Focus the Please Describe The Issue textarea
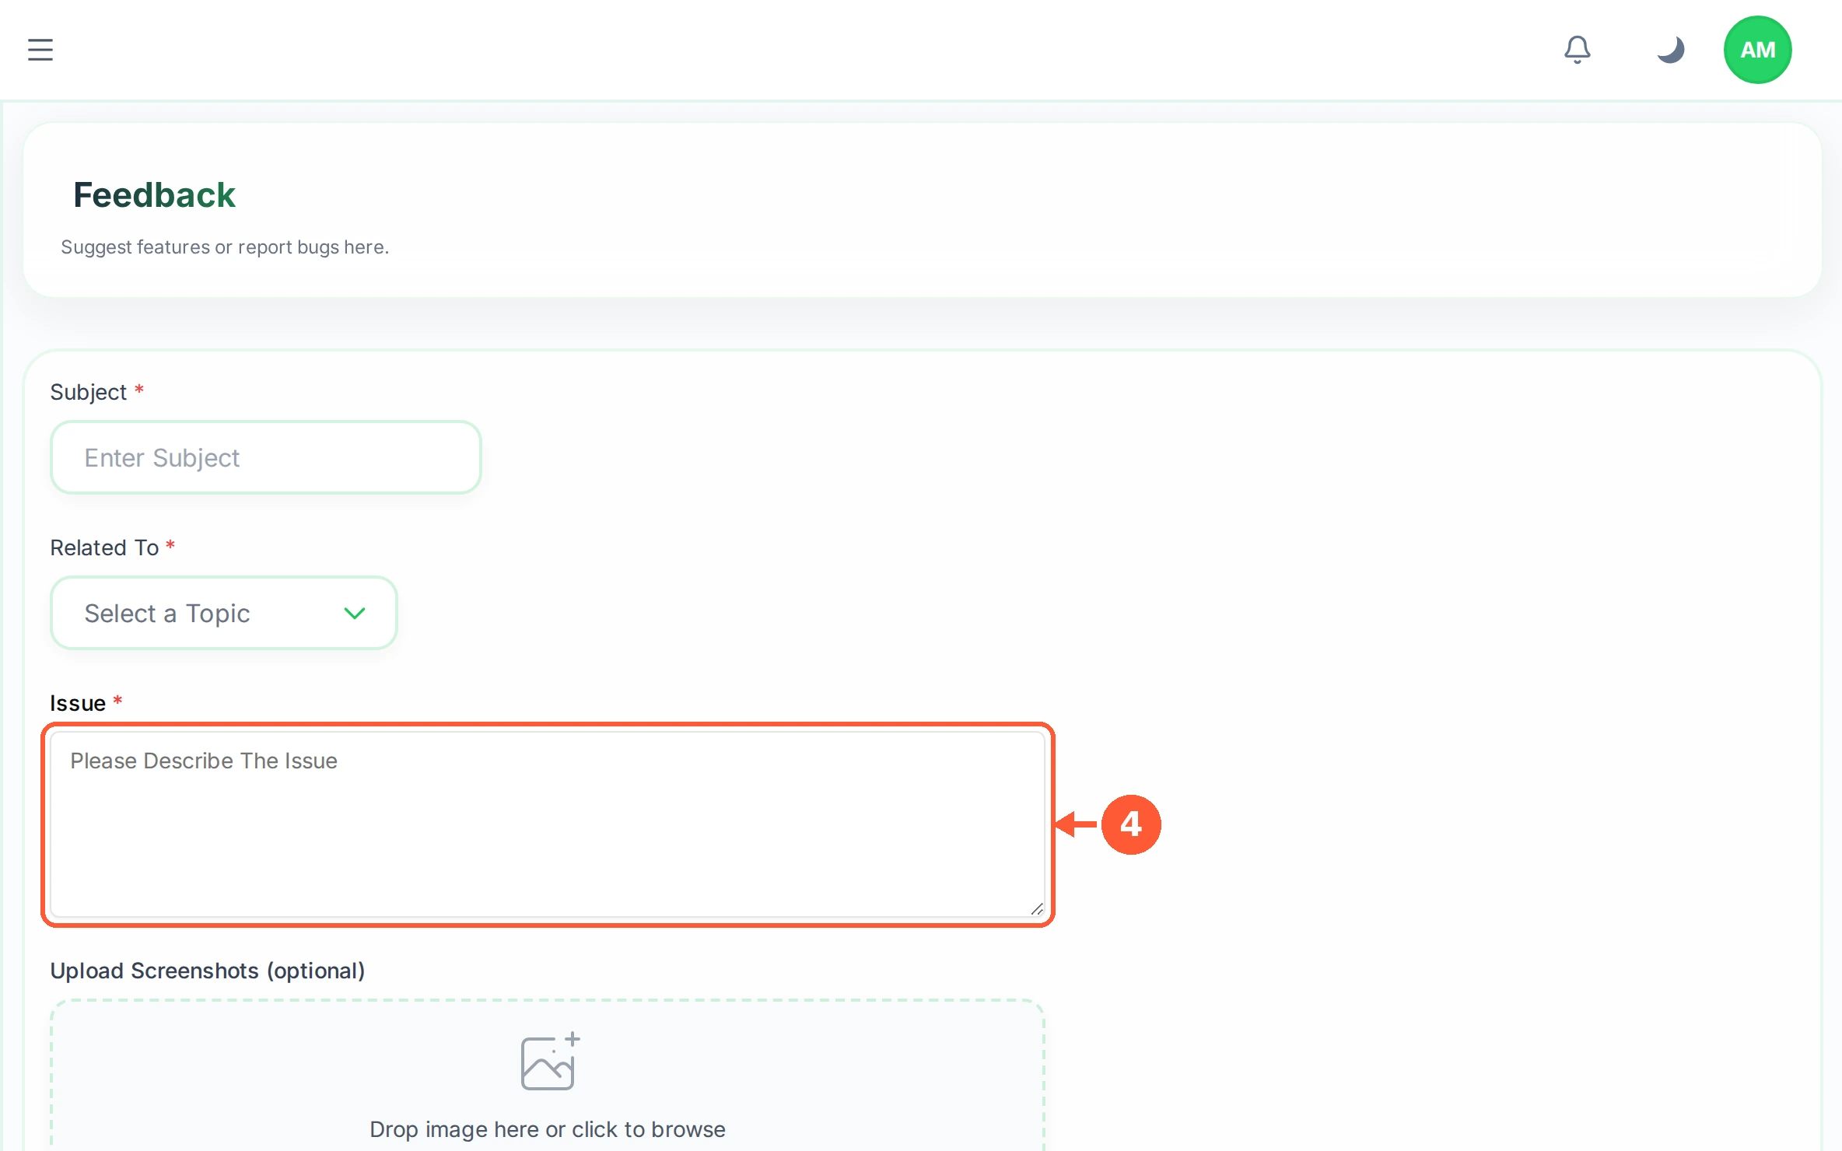 click(x=548, y=824)
